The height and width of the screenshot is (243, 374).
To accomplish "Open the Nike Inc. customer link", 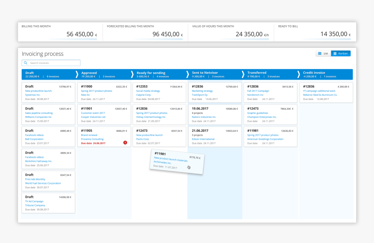I will pos(87,94).
